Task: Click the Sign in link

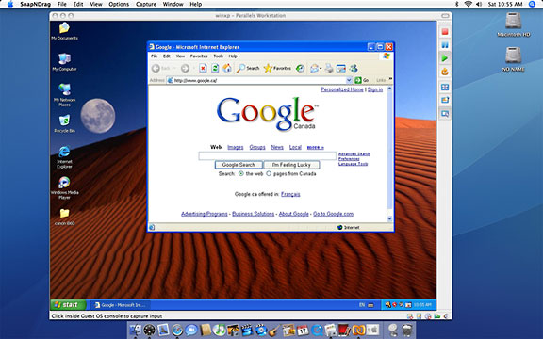Action: coord(375,89)
